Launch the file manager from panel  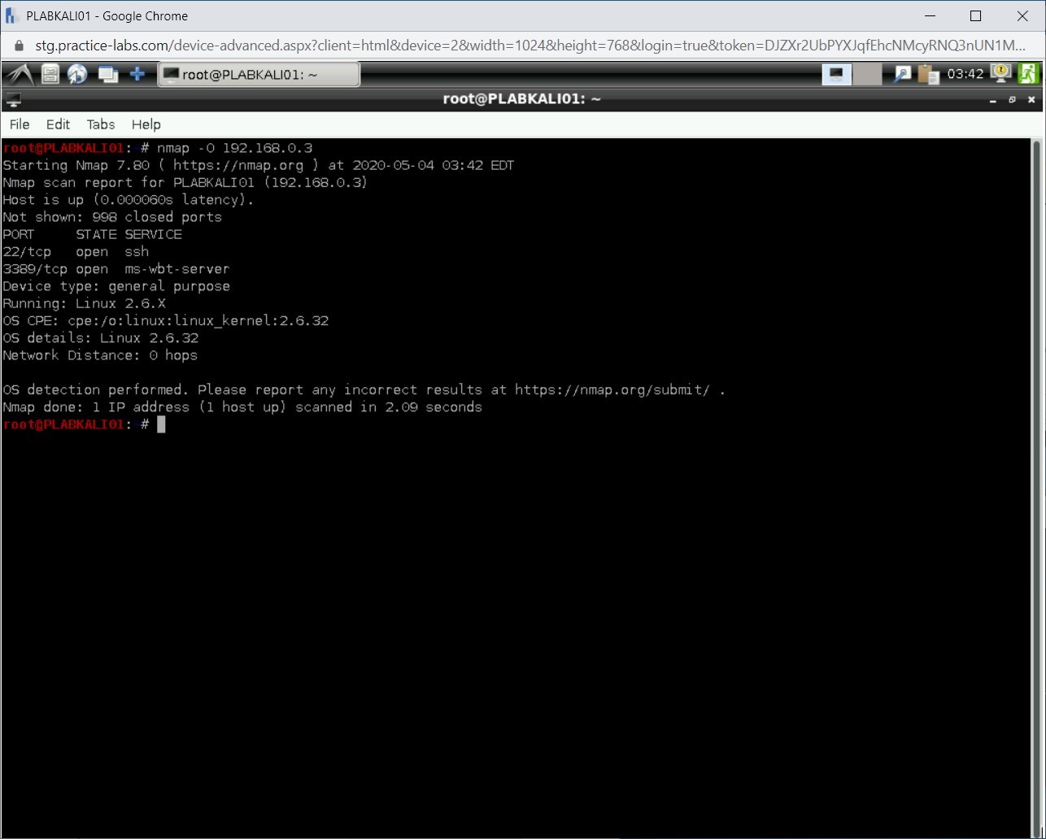(50, 75)
